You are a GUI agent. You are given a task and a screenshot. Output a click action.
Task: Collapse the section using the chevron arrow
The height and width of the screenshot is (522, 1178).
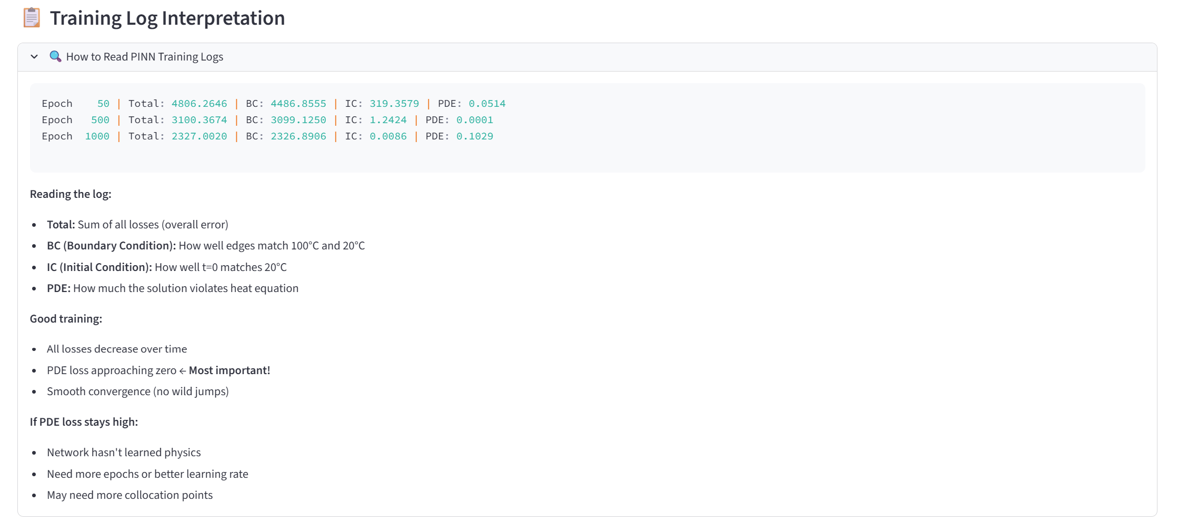click(34, 57)
